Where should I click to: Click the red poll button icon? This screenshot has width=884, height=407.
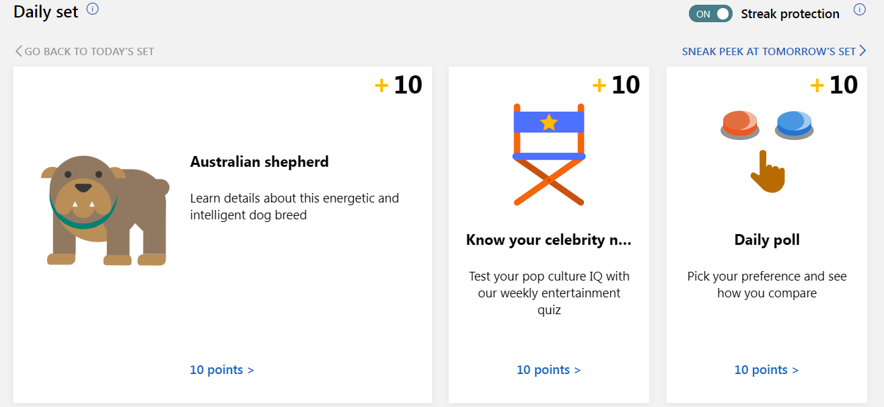[x=739, y=124]
